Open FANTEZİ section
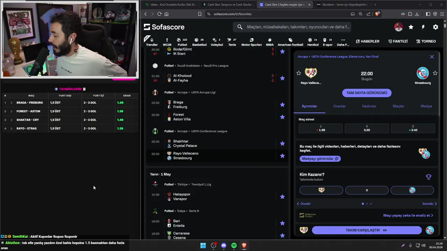Screen dimensions: 447x251 coord(397,41)
